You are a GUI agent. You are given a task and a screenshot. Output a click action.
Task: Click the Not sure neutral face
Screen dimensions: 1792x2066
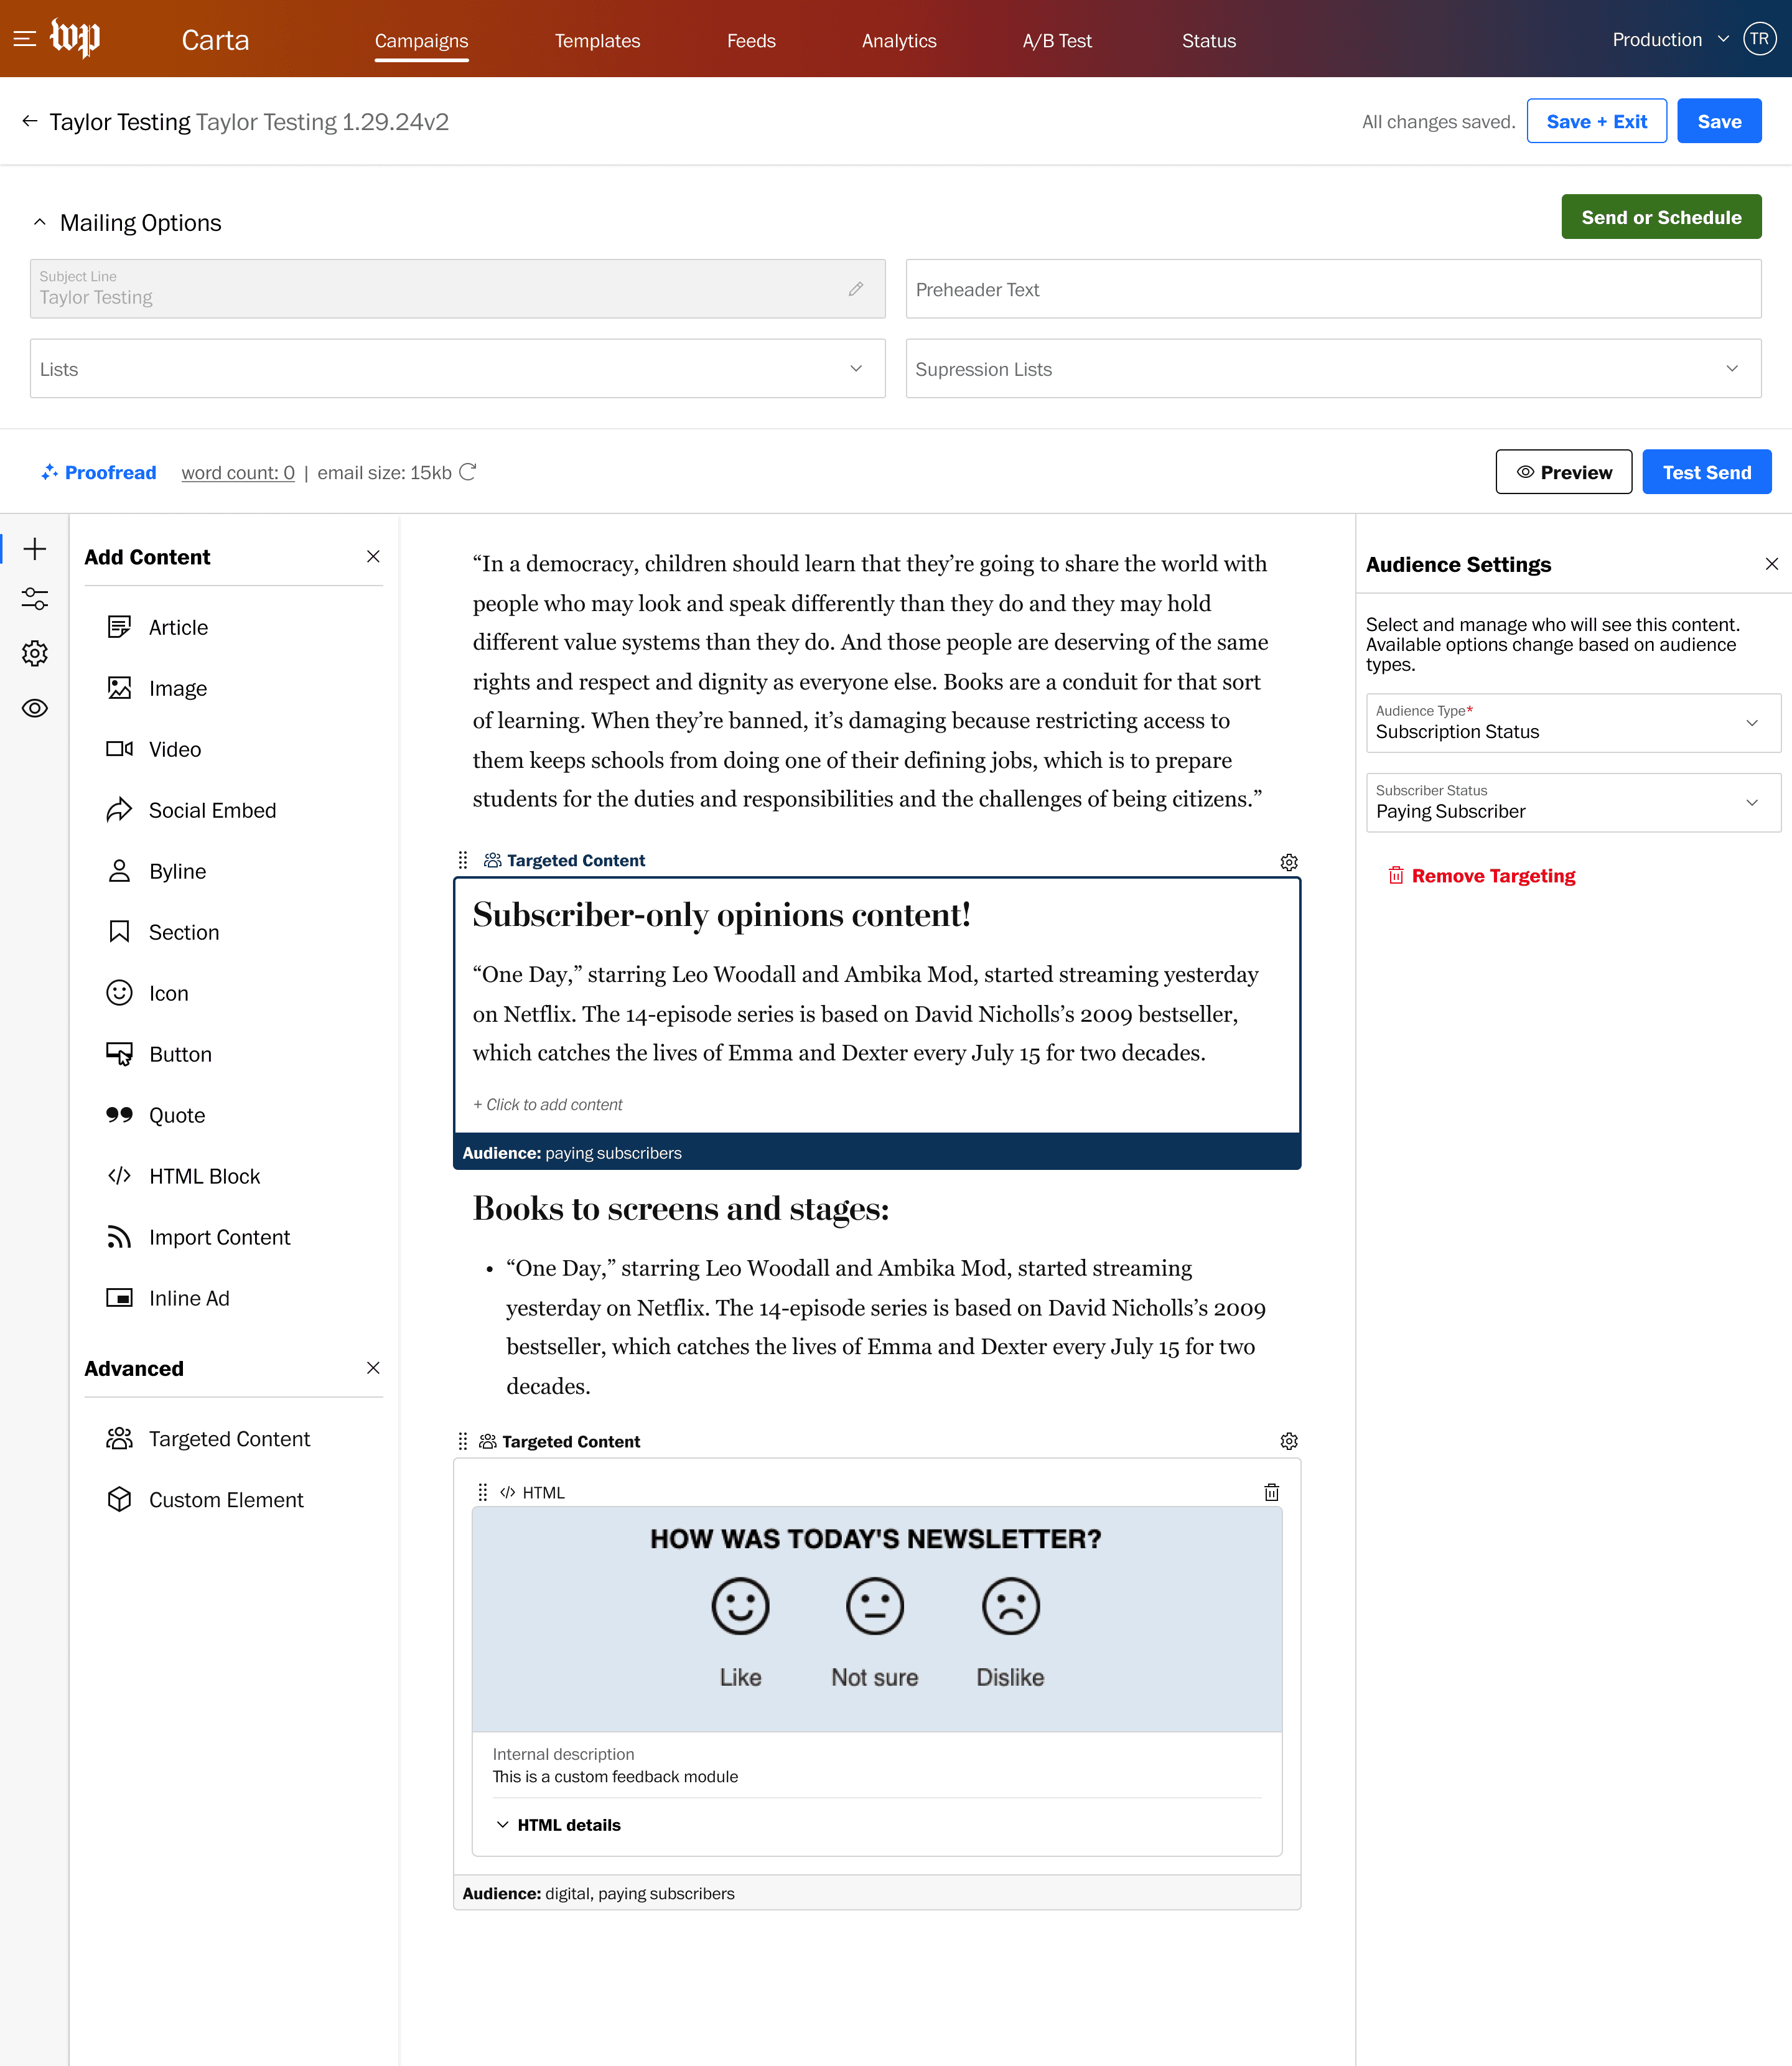tap(875, 1606)
